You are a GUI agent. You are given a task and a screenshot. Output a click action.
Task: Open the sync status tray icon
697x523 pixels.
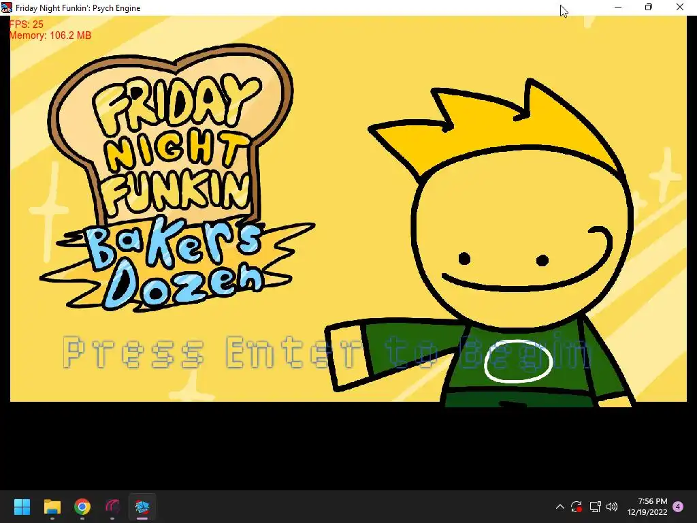tap(577, 507)
